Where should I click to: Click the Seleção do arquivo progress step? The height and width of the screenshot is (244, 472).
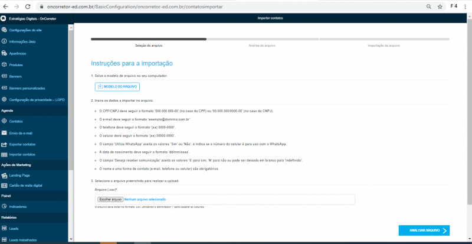(x=149, y=45)
